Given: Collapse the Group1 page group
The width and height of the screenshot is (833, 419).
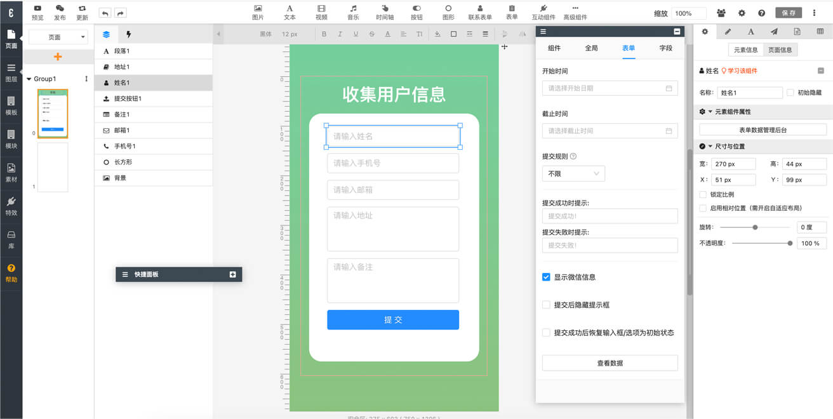Looking at the screenshot, I should (29, 79).
